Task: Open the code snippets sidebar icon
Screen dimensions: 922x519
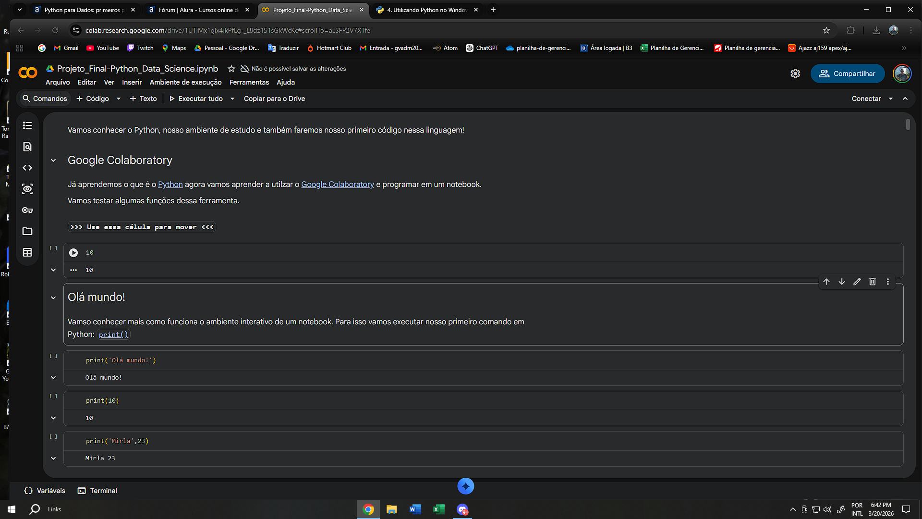Action: pos(27,168)
